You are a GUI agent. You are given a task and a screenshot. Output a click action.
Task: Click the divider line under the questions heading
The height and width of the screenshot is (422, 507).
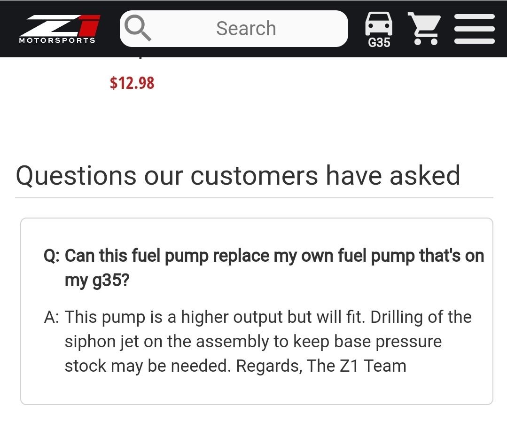click(254, 198)
